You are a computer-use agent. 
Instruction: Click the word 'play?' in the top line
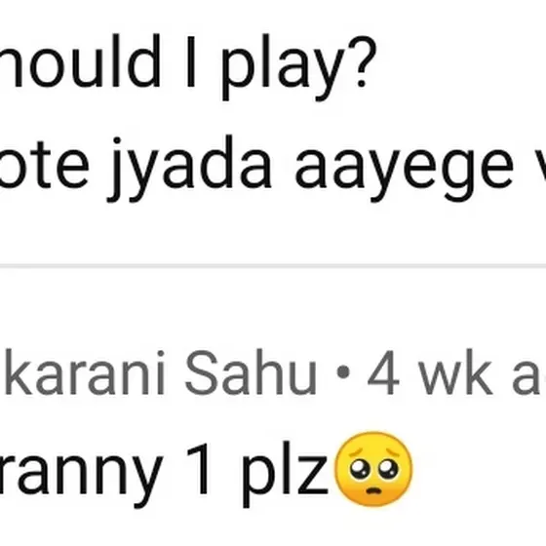click(x=298, y=67)
